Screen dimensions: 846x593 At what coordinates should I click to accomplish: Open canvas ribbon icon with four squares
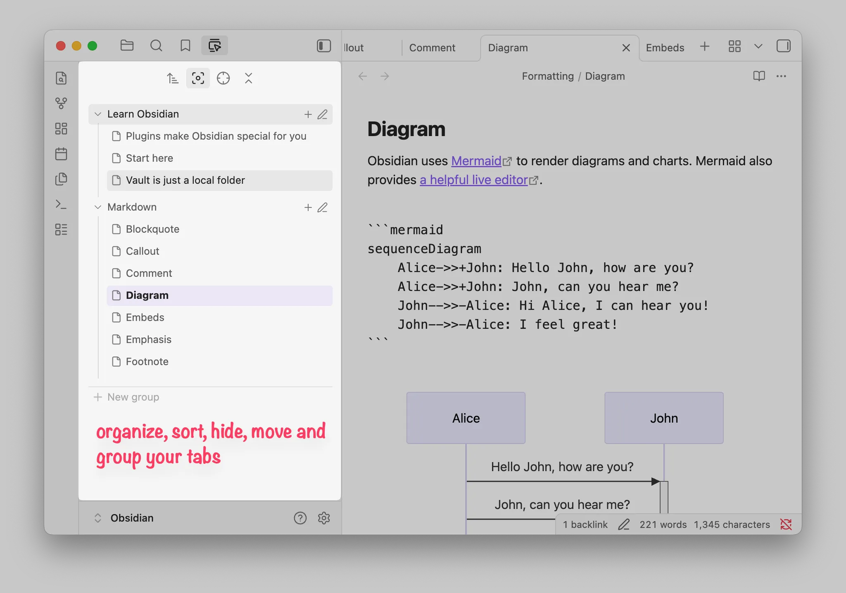pyautogui.click(x=61, y=128)
